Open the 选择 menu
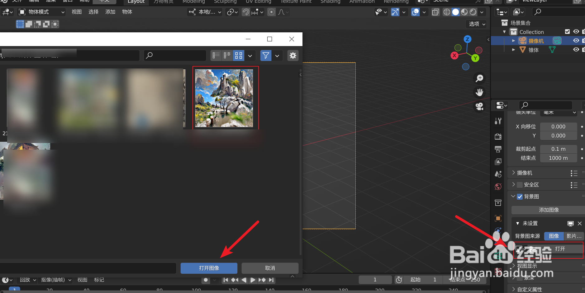Viewport: 585px width, 293px height. (x=93, y=12)
